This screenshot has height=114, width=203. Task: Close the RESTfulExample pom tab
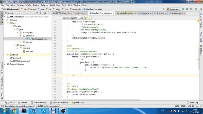pos(71,13)
